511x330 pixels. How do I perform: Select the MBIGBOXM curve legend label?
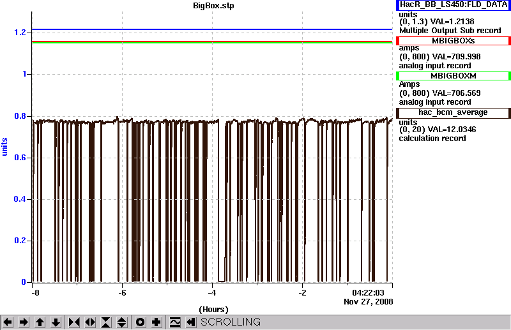pyautogui.click(x=454, y=76)
